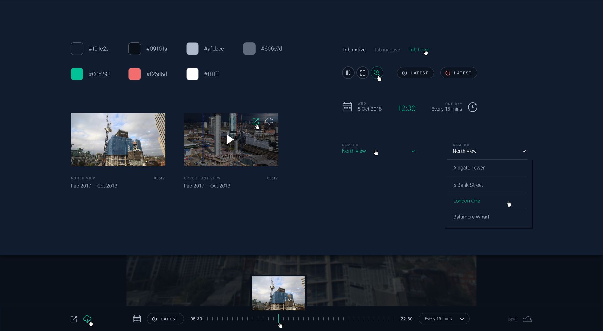603x331 pixels.
Task: Click the green cloud download icon in bottom bar
Action: pyautogui.click(x=87, y=319)
